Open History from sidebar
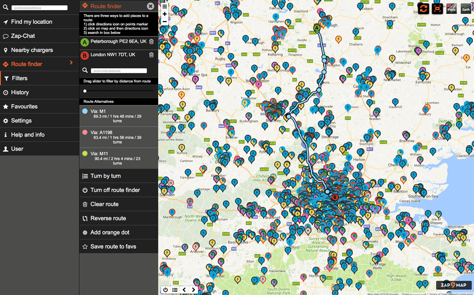Image resolution: width=474 pixels, height=295 pixels. pyautogui.click(x=39, y=92)
